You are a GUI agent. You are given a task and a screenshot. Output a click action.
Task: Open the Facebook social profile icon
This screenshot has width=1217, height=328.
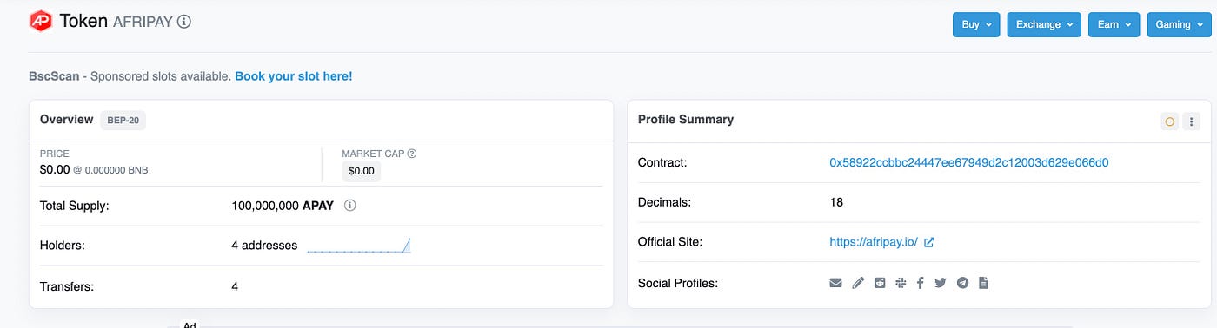click(x=920, y=283)
